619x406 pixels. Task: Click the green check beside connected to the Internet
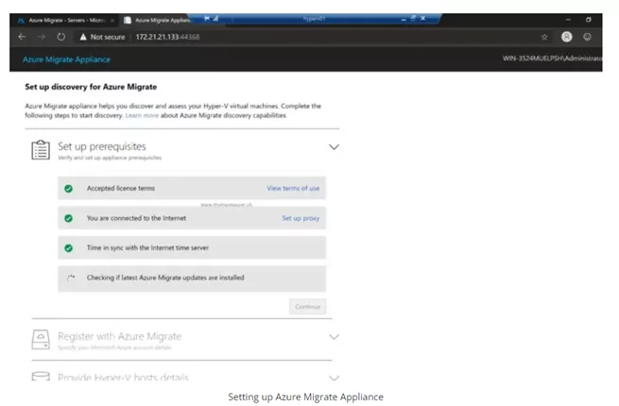click(69, 218)
